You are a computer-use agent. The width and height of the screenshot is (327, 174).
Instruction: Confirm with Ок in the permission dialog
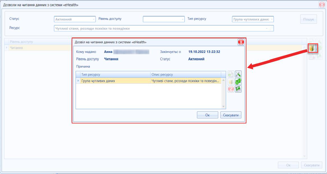[x=208, y=115]
